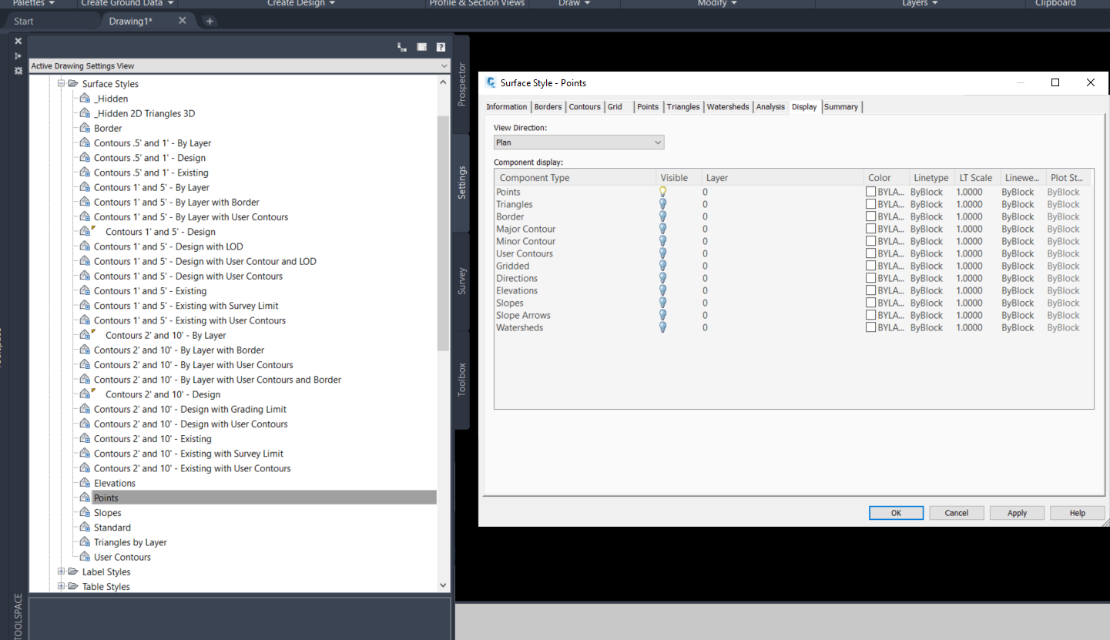Click the Civil 3D logo in dialog title bar
The image size is (1110, 640).
491,82
